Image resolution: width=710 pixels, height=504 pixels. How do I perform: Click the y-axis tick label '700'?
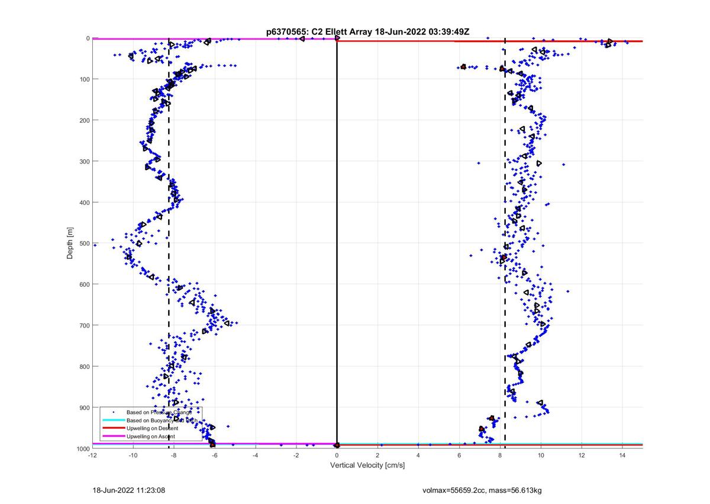coord(84,325)
